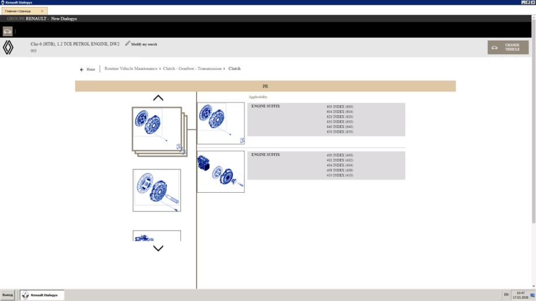Screen dimensions: 536x301
Task: Open the clutch diagram for 600 index engines
Action: click(x=221, y=123)
